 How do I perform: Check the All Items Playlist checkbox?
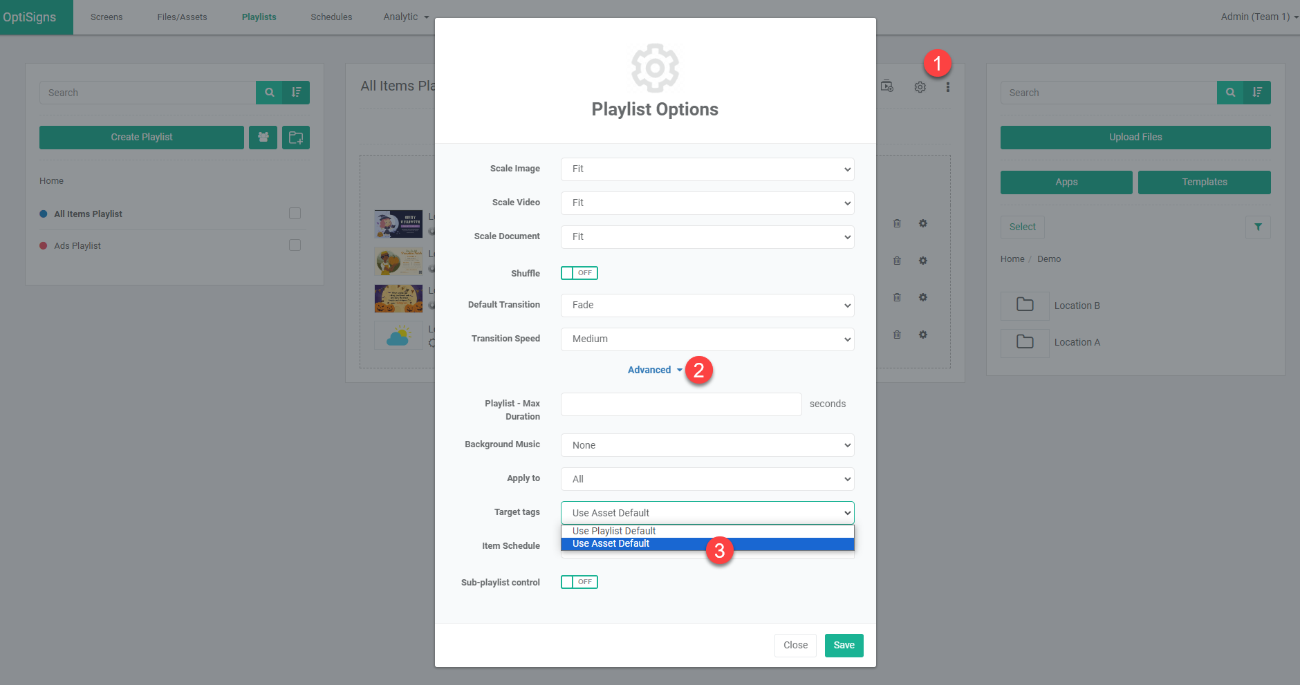pos(295,214)
